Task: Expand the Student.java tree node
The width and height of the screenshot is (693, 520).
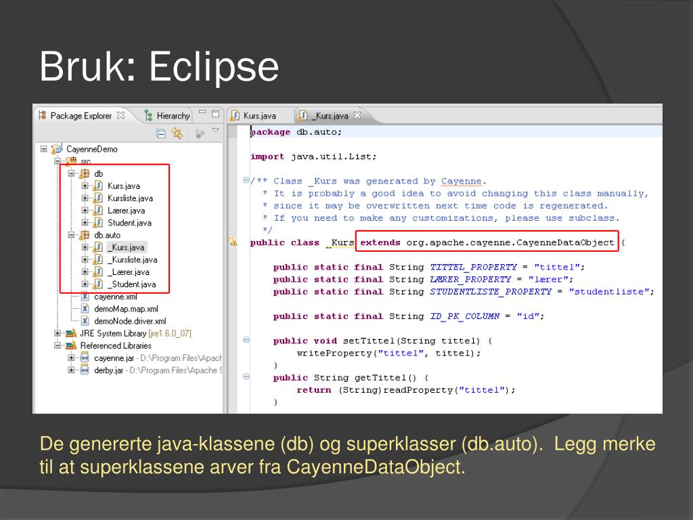Action: click(85, 222)
